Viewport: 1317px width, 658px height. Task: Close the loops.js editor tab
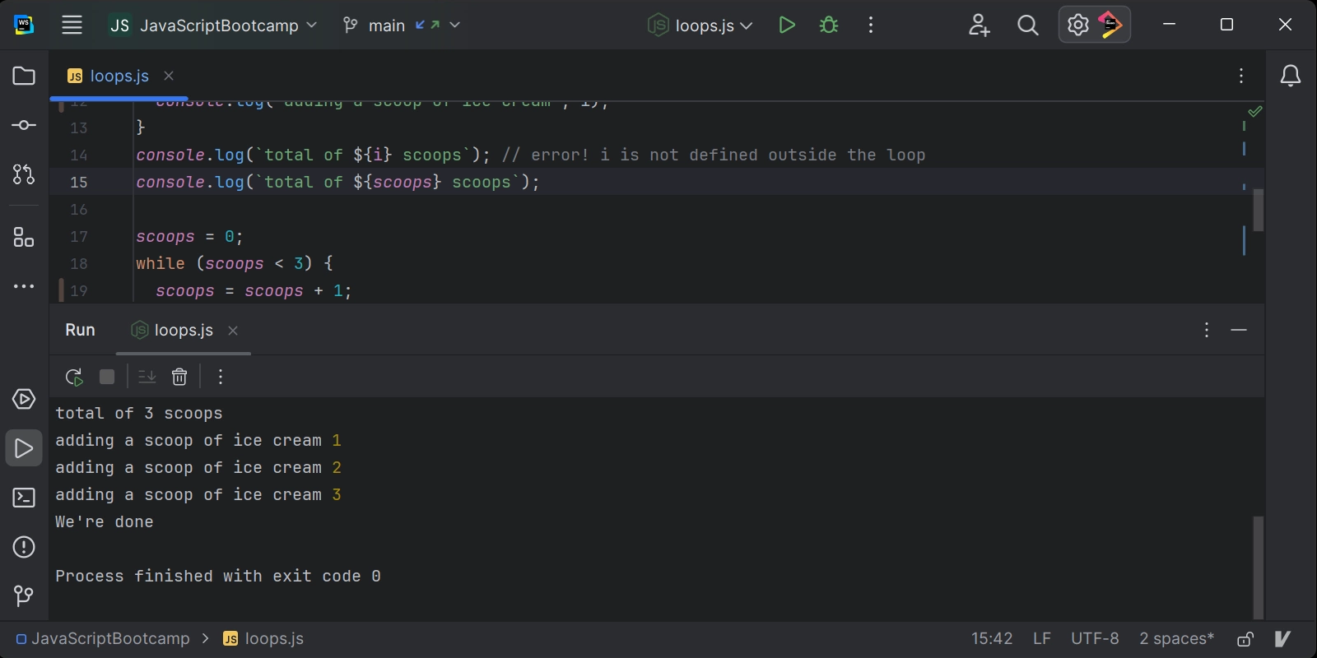[x=169, y=76]
